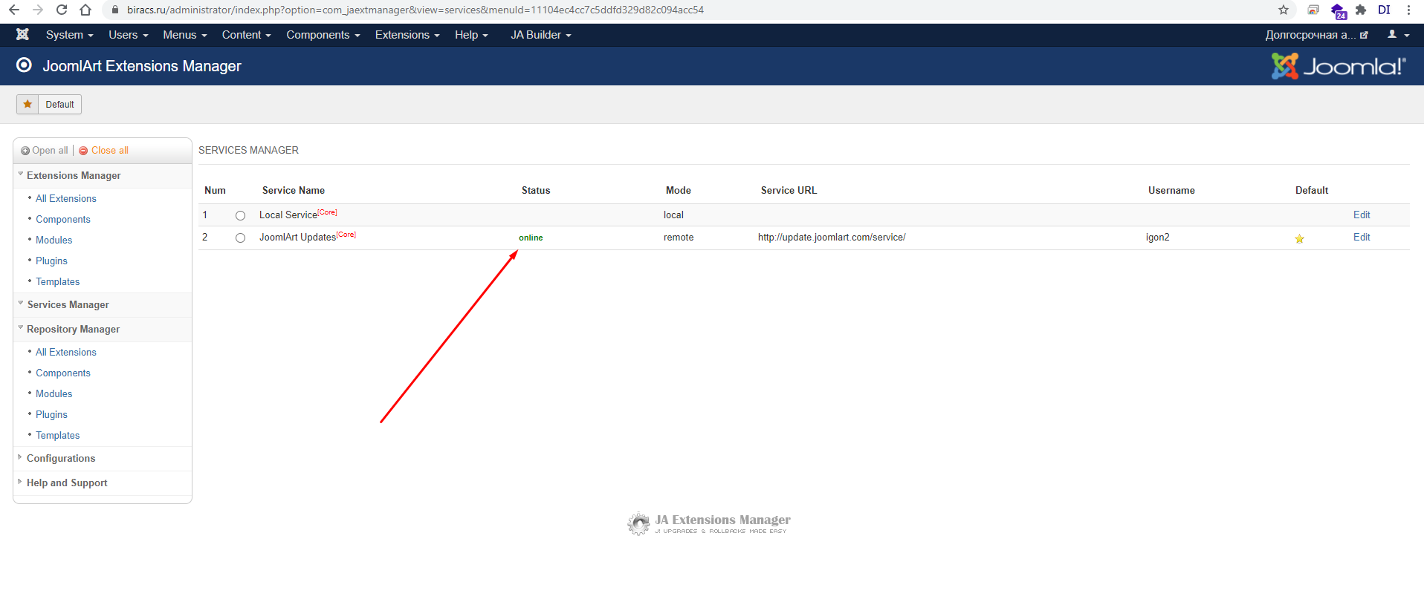Open All Extensions under Repository Manager

(66, 353)
